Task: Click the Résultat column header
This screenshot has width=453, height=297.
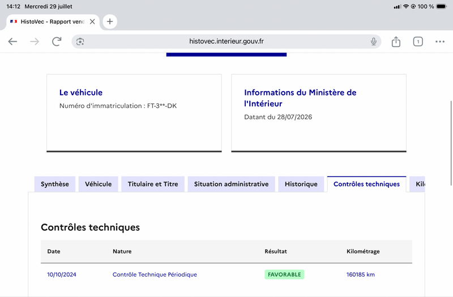Action: pos(276,251)
